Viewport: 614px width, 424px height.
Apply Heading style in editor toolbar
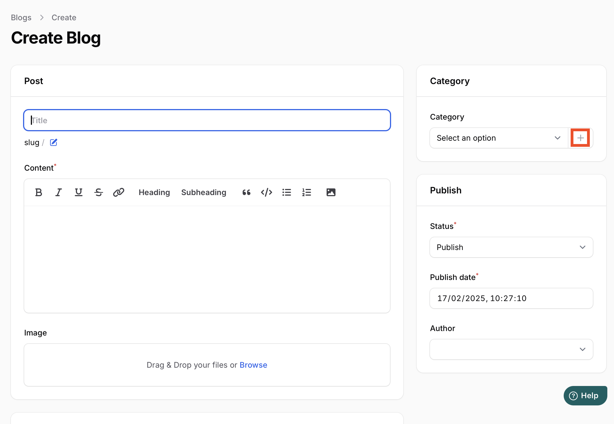point(154,192)
